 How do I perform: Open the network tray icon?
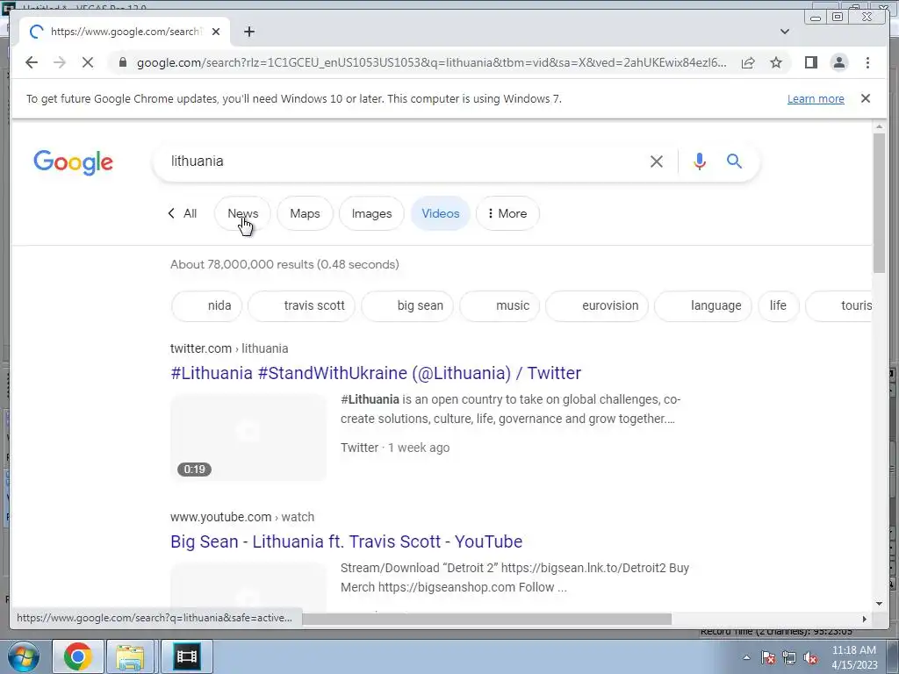pos(789,657)
